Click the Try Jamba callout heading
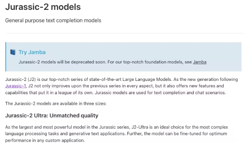 point(32,52)
